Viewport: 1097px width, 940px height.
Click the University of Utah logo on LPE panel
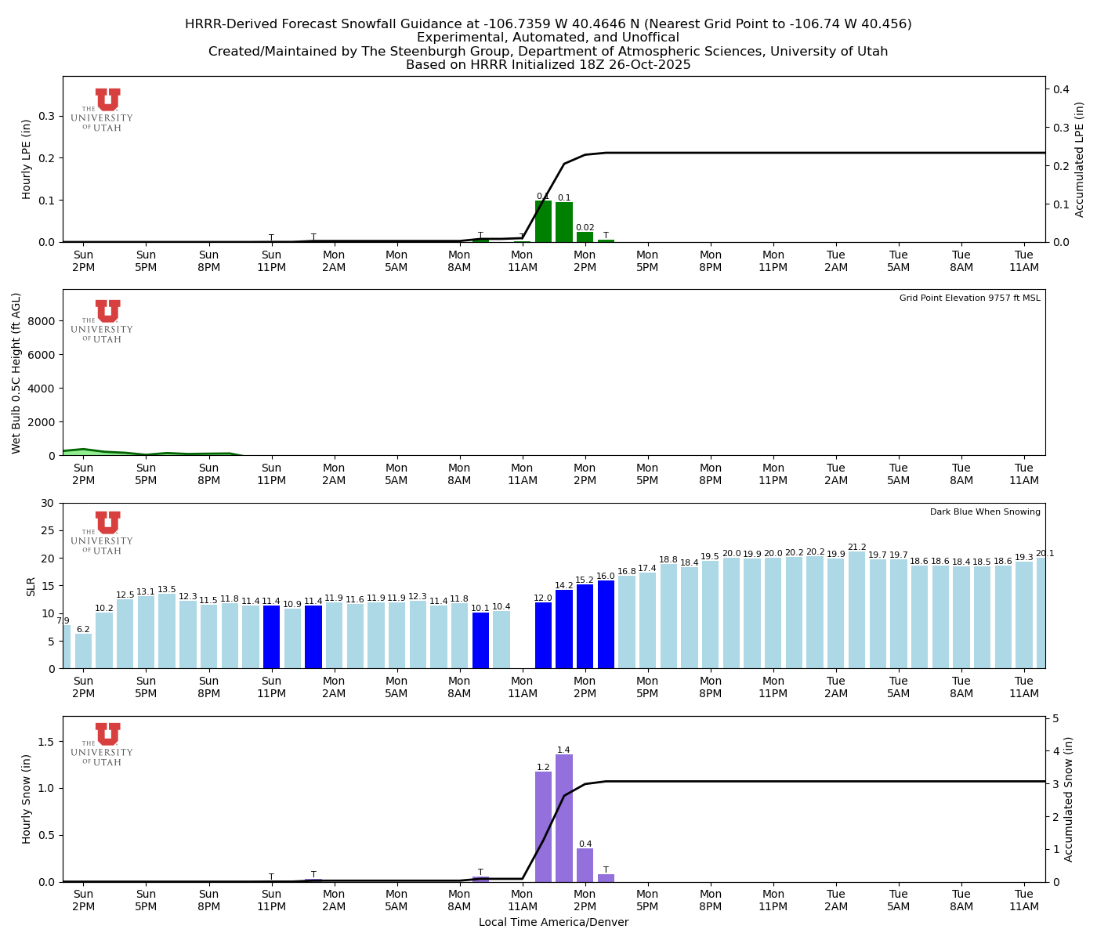tap(102, 110)
